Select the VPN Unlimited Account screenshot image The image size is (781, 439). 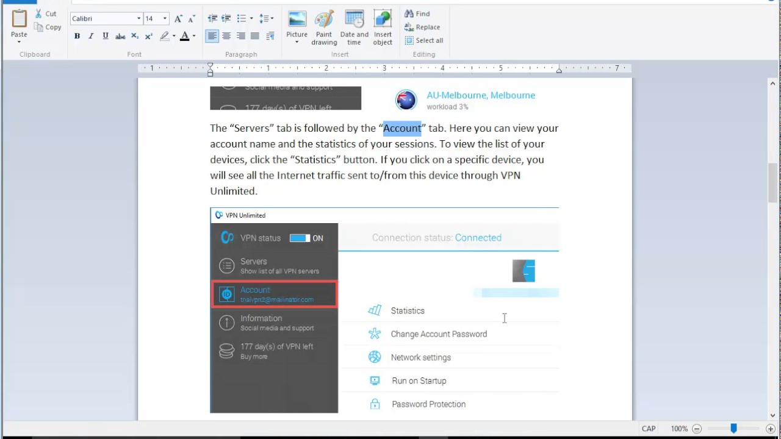384,310
